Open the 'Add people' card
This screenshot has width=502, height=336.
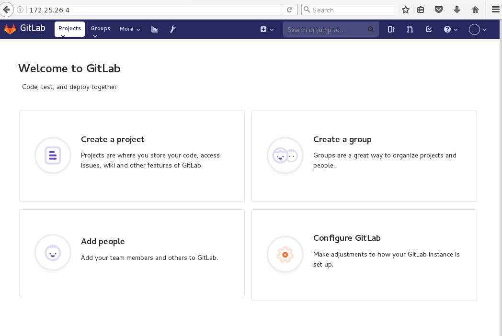click(x=132, y=253)
